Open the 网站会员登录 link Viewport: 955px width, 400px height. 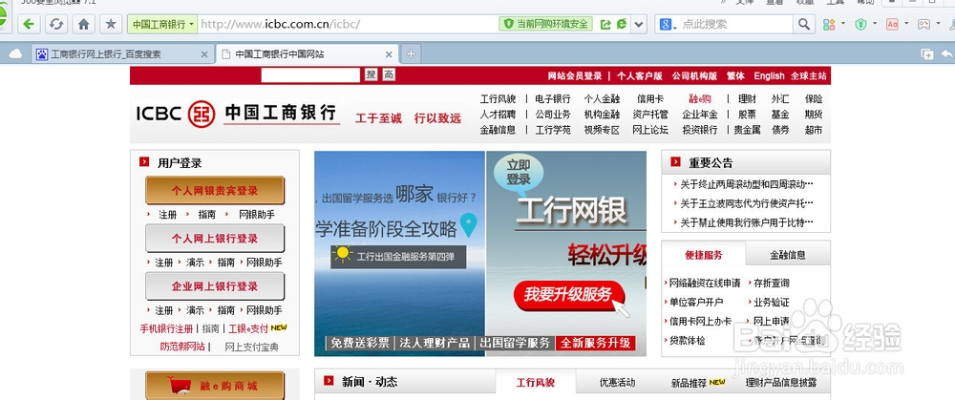[x=574, y=76]
